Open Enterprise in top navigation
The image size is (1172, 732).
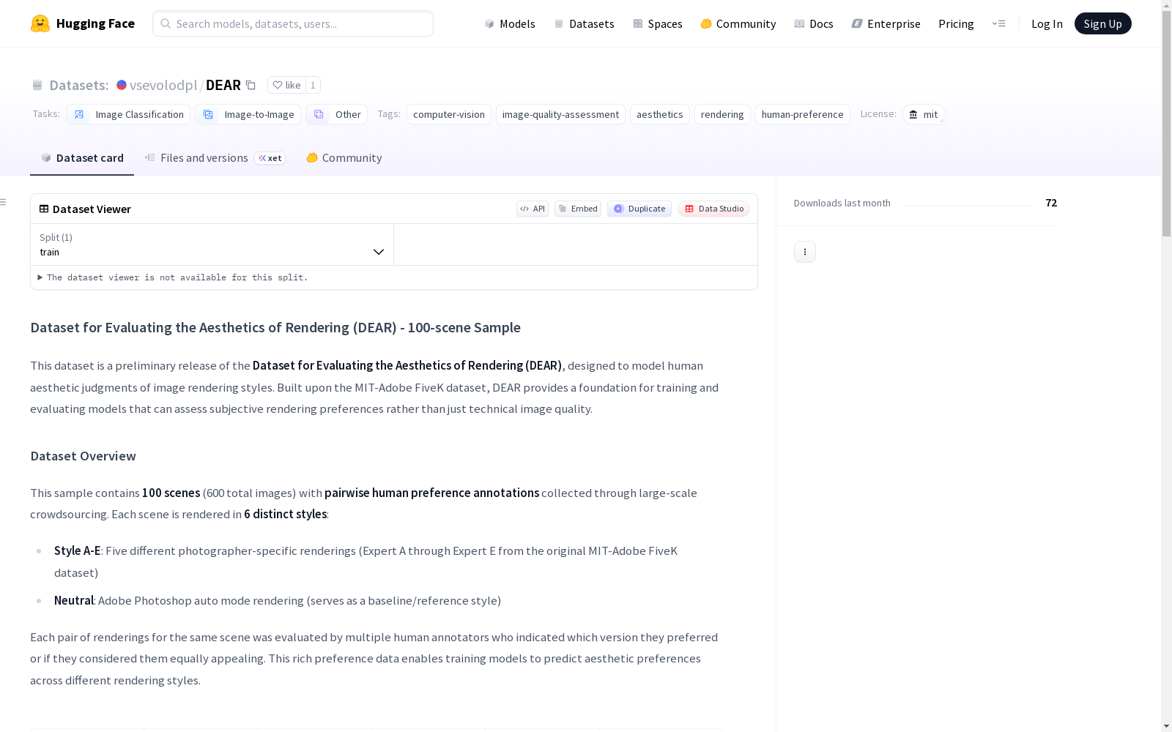(886, 23)
